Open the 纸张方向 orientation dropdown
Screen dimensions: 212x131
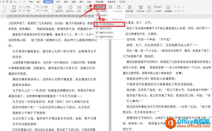point(60,9)
